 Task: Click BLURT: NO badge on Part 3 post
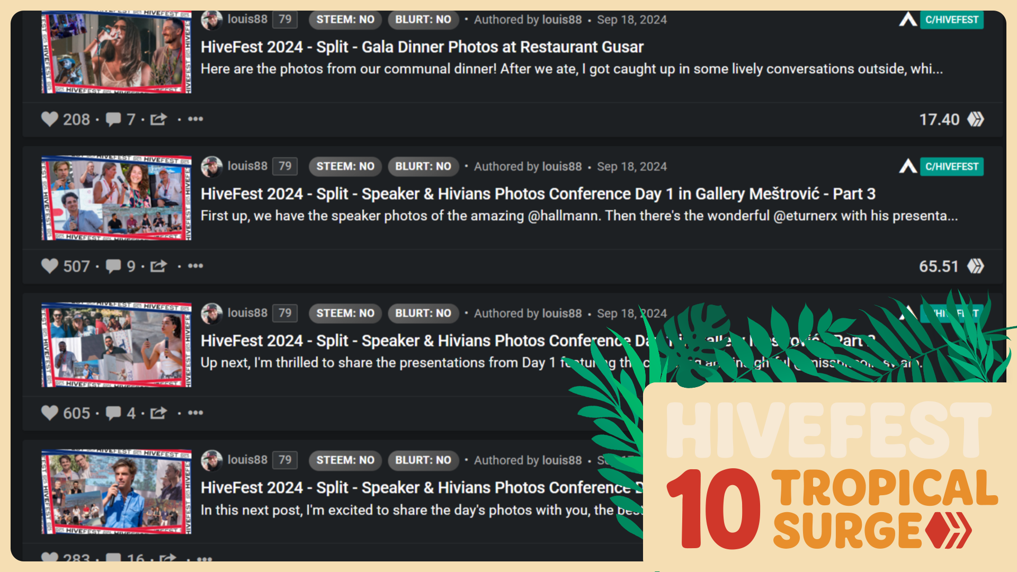tap(423, 166)
